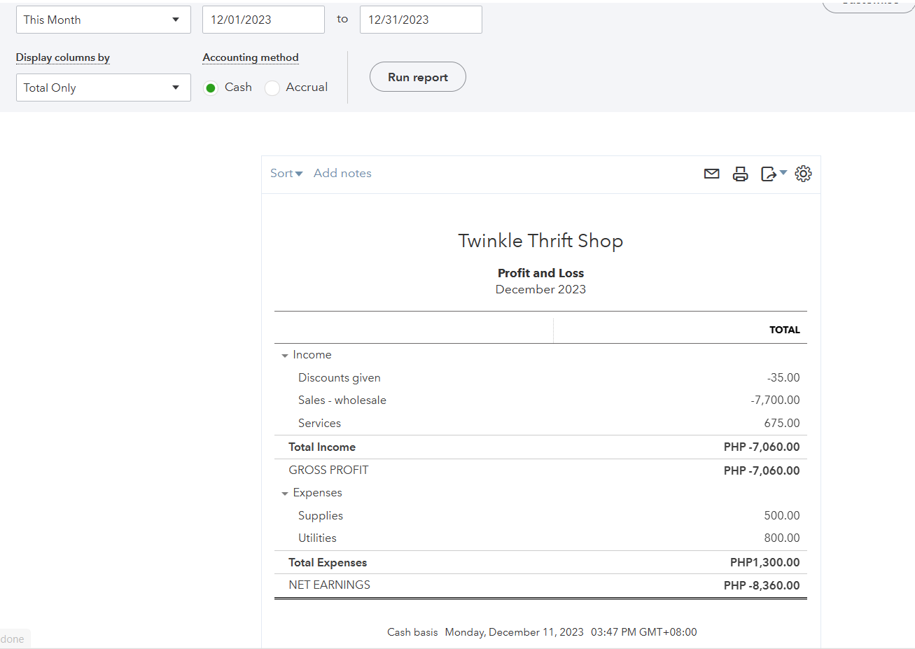Click the email report envelope icon
Image resolution: width=915 pixels, height=649 pixels.
[711, 174]
